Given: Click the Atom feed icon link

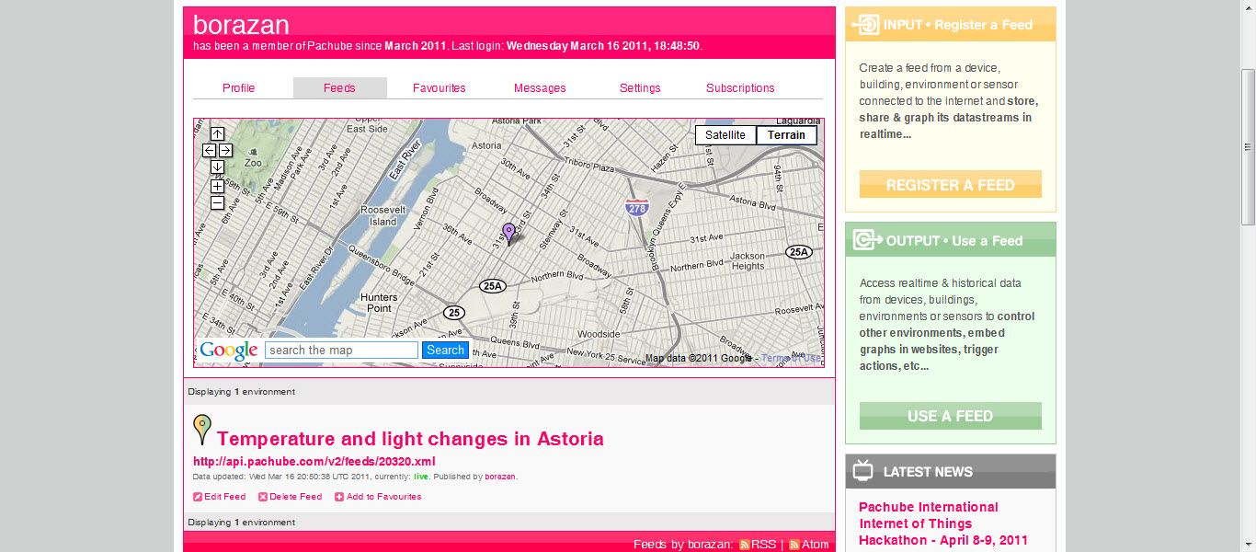Looking at the screenshot, I should click(x=794, y=545).
